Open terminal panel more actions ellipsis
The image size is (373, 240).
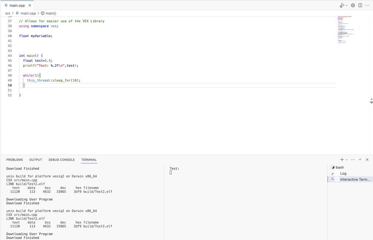pos(353,160)
